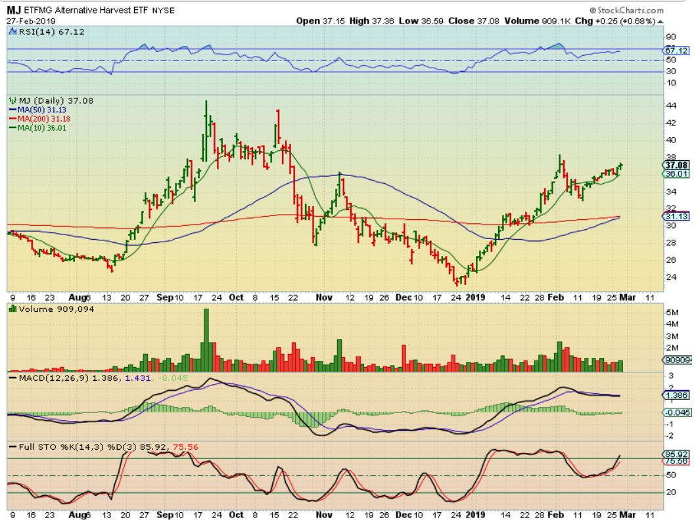Click the 10 RSI axis label

(671, 83)
